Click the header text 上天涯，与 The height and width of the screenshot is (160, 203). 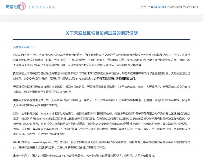coord(145,7)
